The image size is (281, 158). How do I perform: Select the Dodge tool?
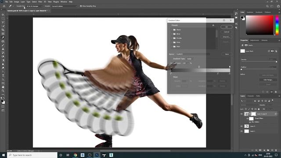pos(3,68)
